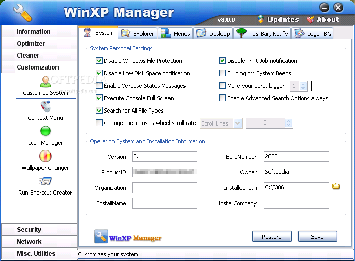Click the Owner field showing Softpedia
Screen dimensions: 355x261
[296, 172]
